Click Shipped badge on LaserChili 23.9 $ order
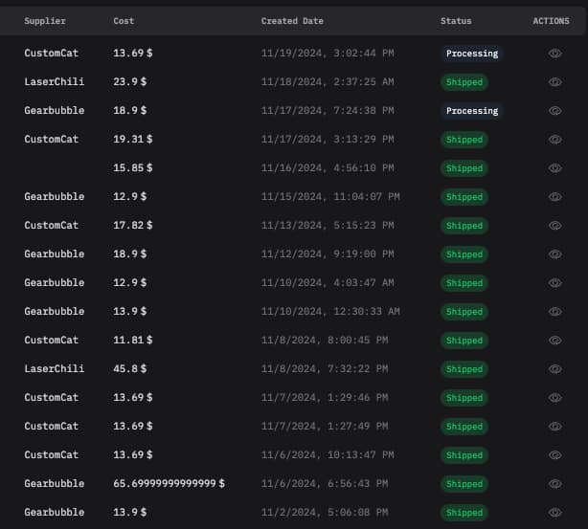The width and height of the screenshot is (588, 529). coord(464,82)
